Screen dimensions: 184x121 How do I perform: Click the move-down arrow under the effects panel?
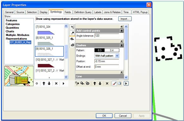100,84
